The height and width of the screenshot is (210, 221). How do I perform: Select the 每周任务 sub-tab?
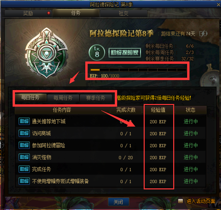(x=63, y=98)
